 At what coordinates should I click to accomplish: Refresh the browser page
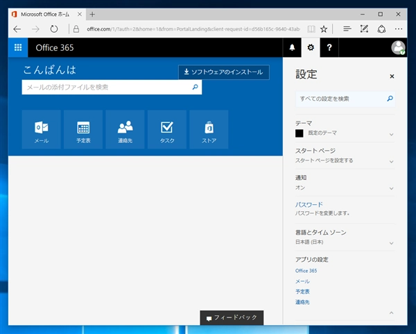[54, 29]
